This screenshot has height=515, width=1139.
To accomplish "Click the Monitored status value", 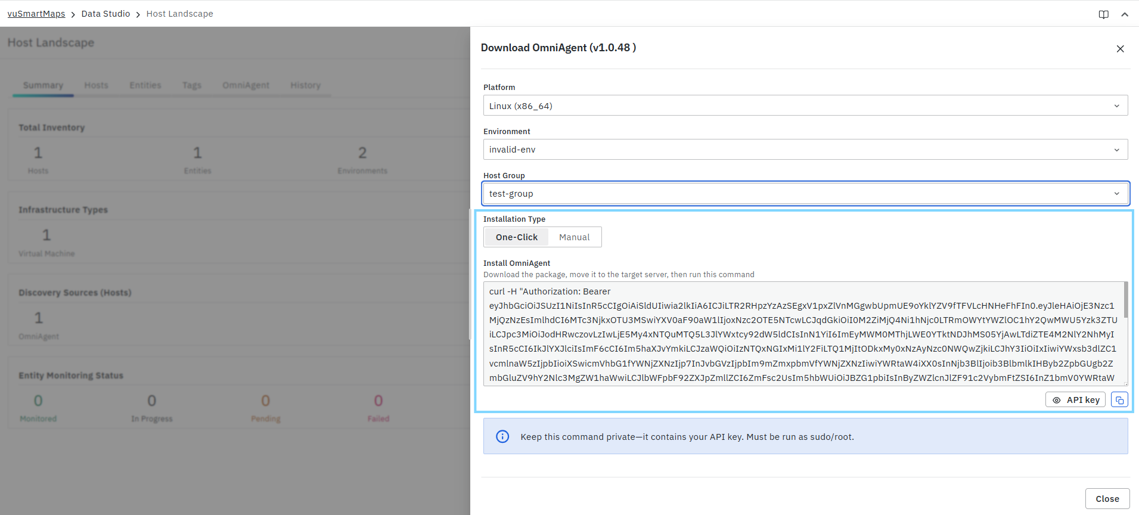I will pyautogui.click(x=38, y=401).
